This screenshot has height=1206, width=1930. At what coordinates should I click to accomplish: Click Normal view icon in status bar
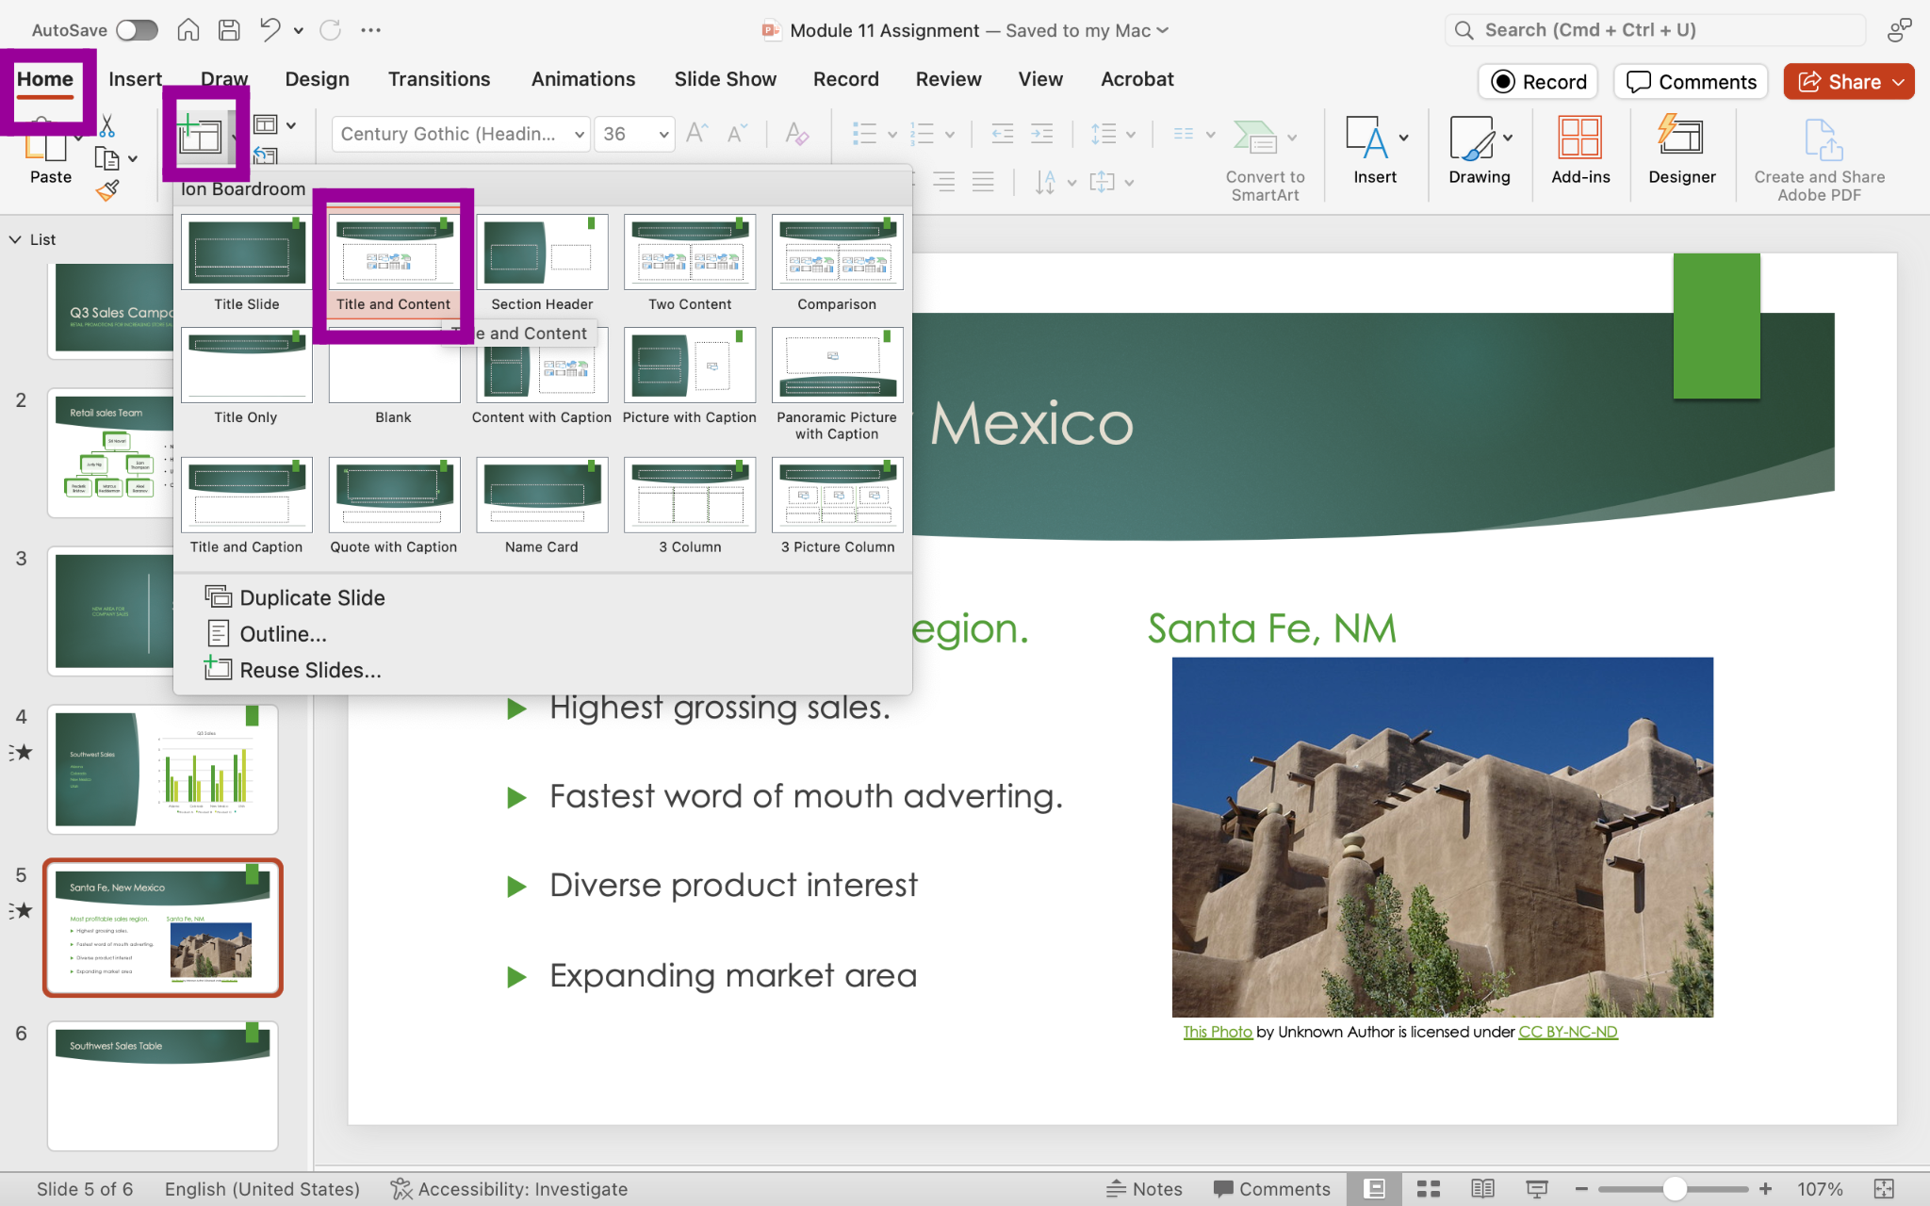tap(1374, 1189)
